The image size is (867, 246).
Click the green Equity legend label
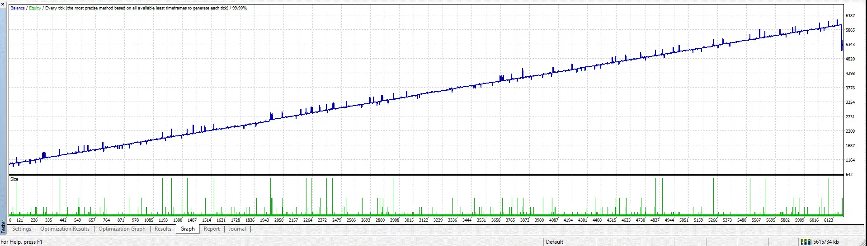tap(35, 8)
